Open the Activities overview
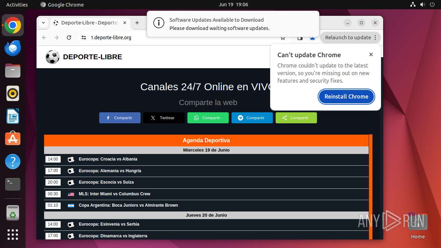 click(x=17, y=4)
